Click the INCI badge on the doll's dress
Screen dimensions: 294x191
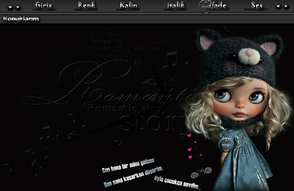click(x=226, y=145)
